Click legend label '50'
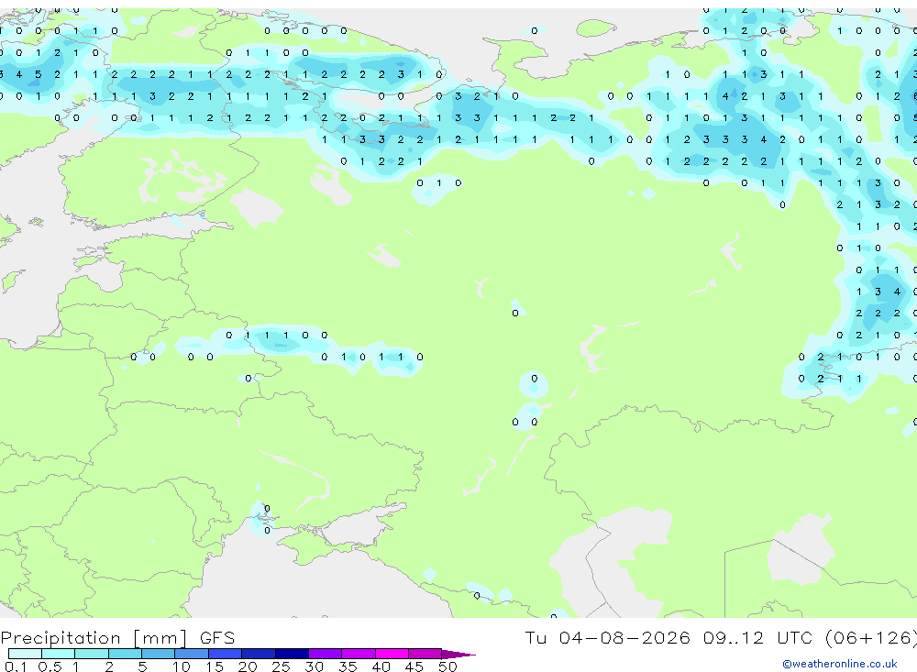The image size is (917, 672). click(x=447, y=666)
